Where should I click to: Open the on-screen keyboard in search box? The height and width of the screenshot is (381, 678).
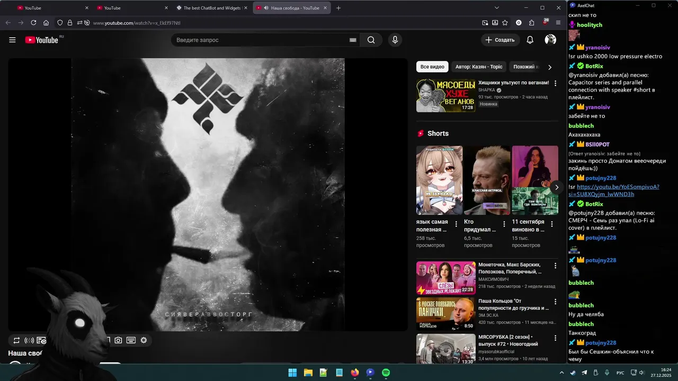tap(353, 40)
